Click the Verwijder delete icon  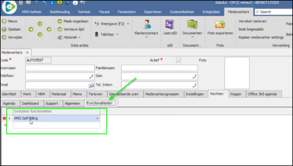click(x=4, y=37)
